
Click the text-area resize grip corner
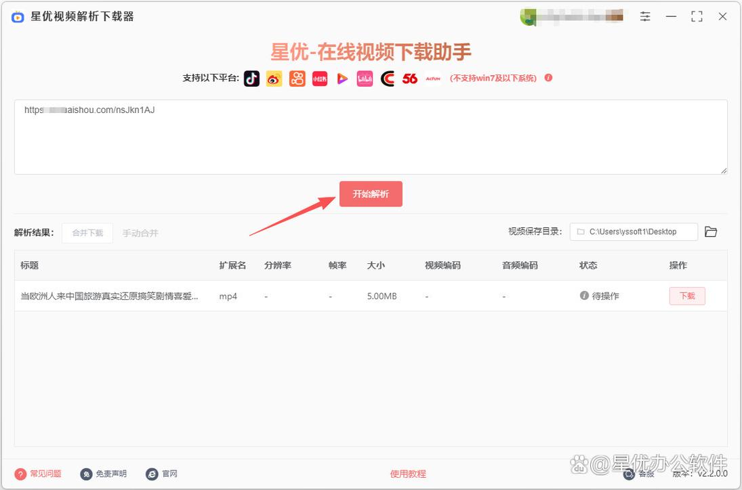pyautogui.click(x=724, y=170)
